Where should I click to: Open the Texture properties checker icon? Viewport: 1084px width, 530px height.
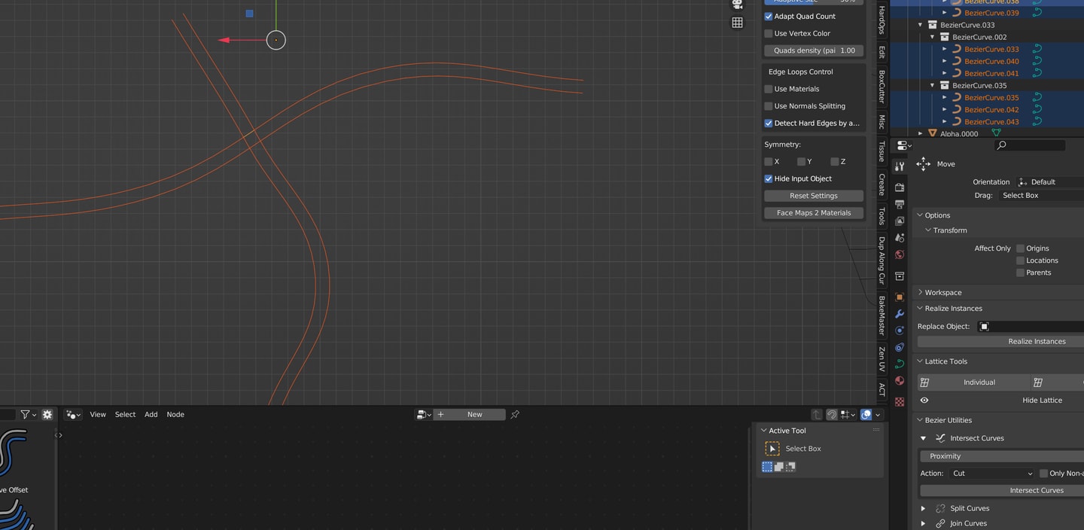pos(900,402)
